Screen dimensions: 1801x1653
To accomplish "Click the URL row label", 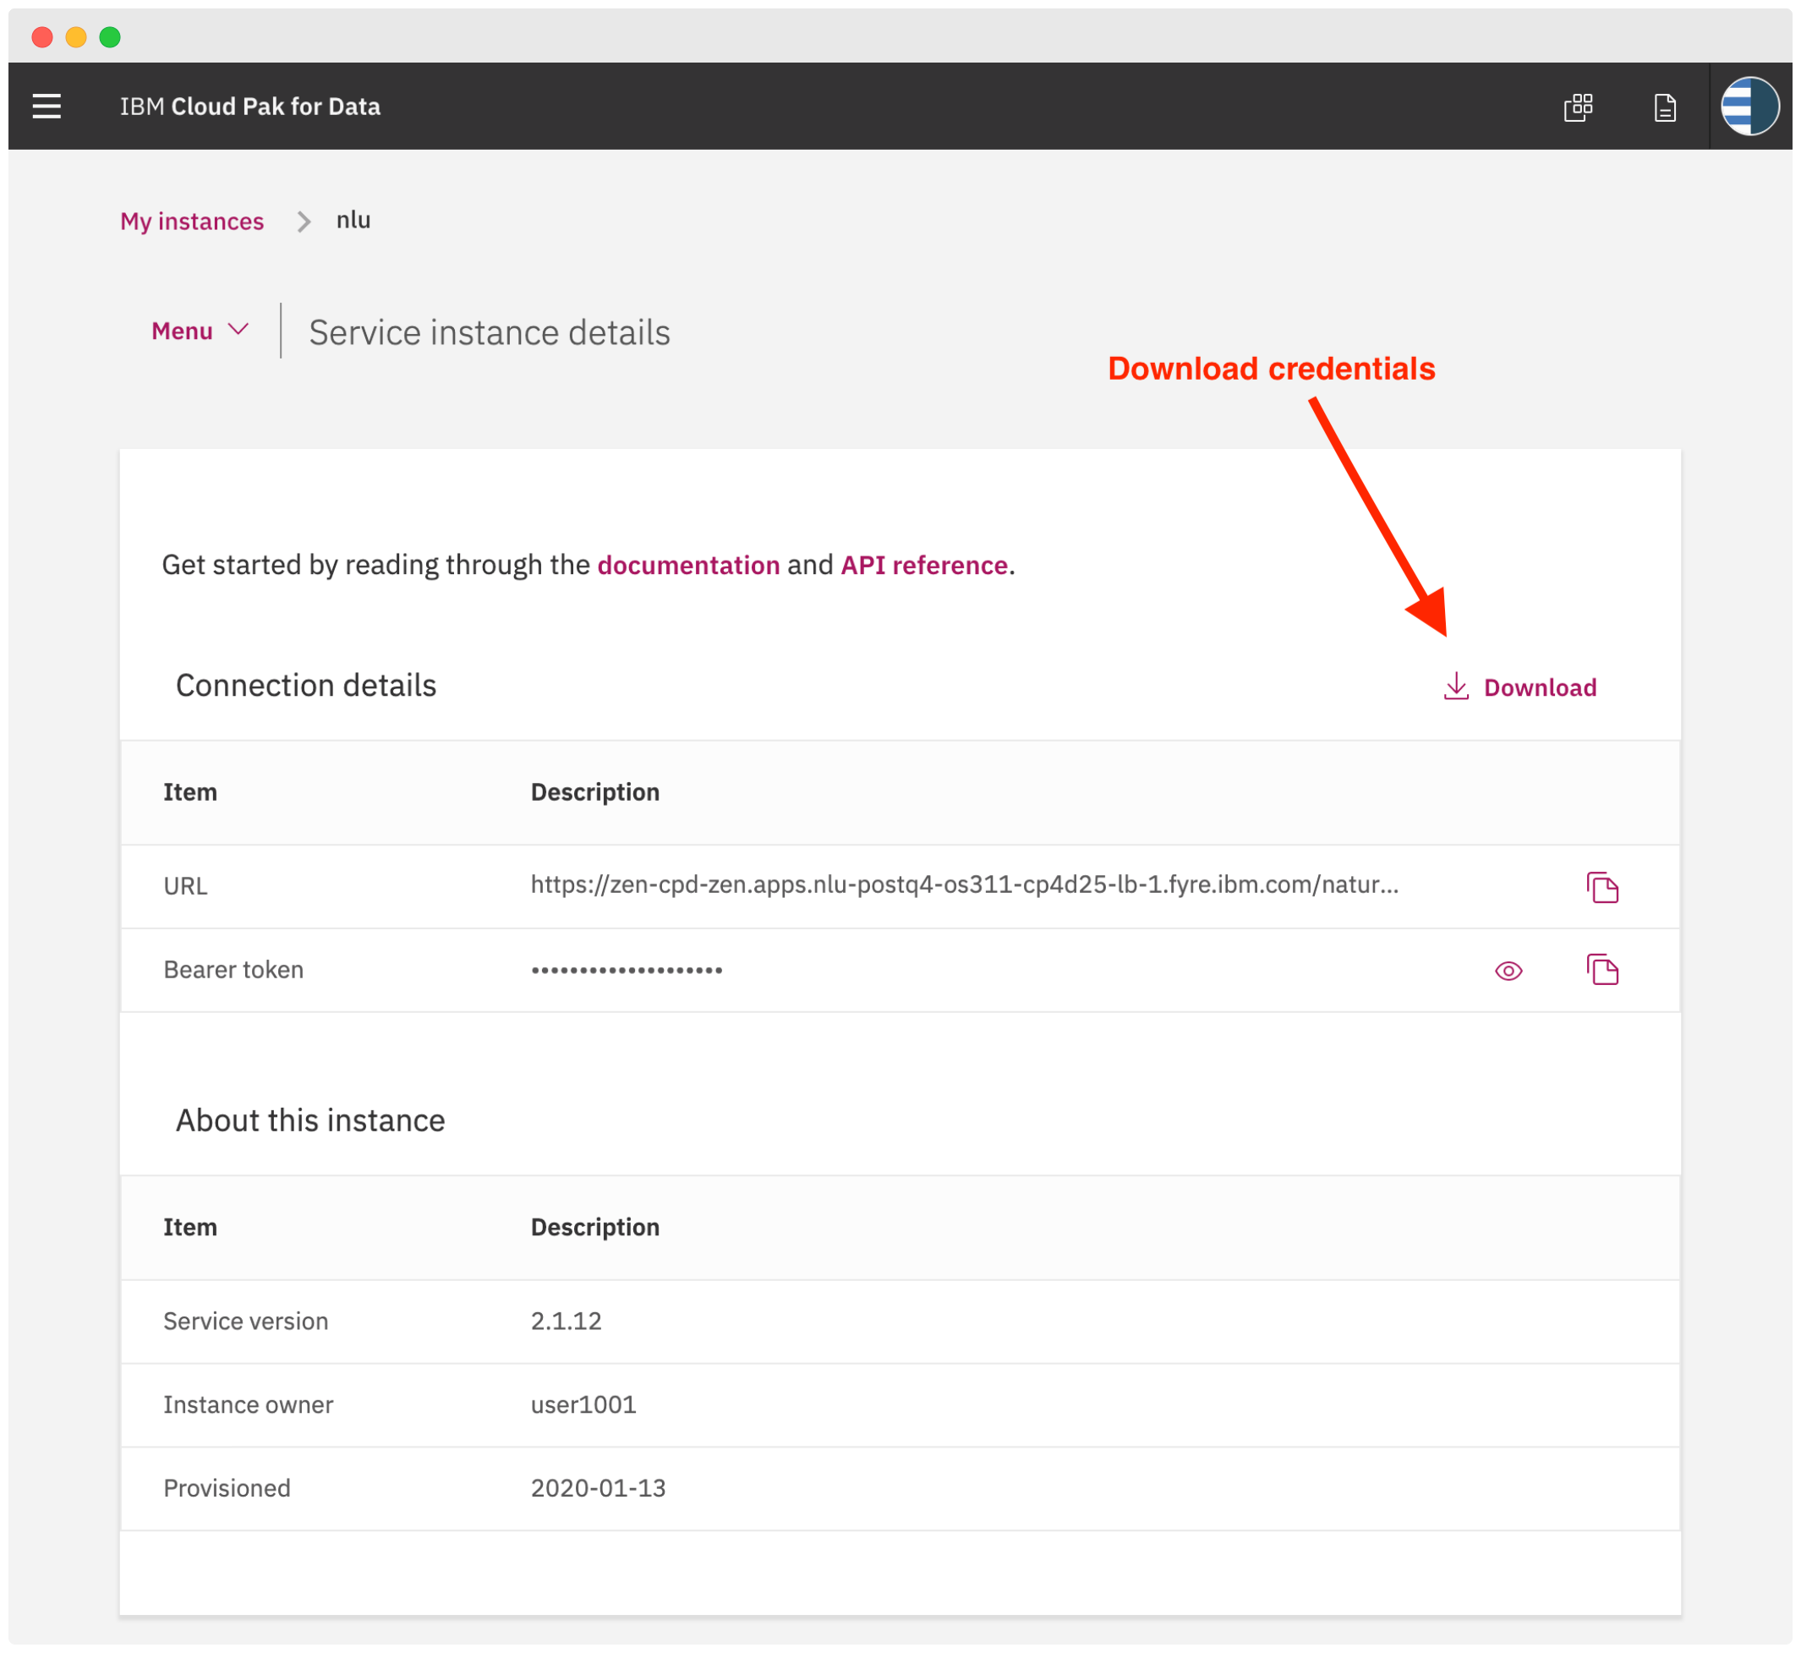I will [x=185, y=886].
